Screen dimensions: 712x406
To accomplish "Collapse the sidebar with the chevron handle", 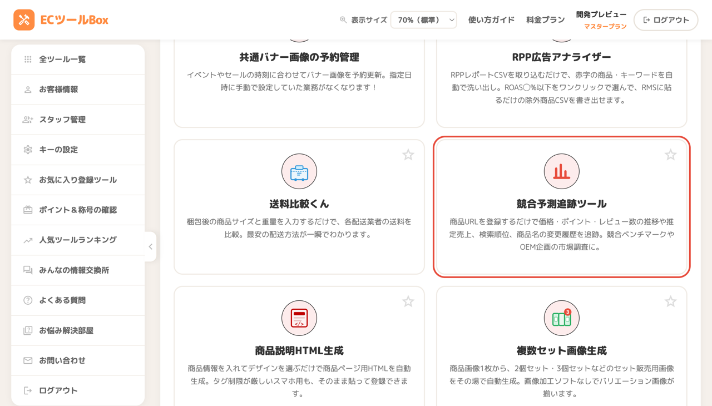I will pos(150,246).
